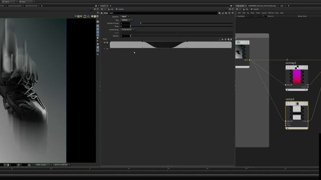
Task: Open the Help menu in the network editor
Action: [282, 13]
